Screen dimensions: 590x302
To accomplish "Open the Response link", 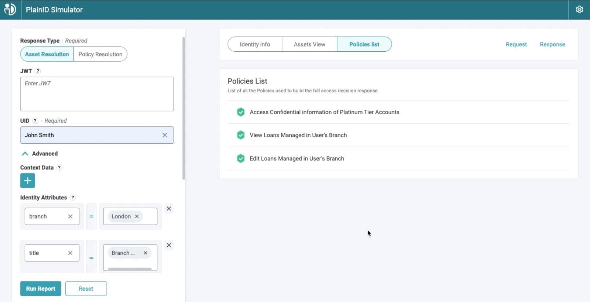I will [x=552, y=44].
